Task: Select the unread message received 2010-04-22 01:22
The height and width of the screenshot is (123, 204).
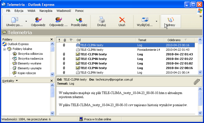Action: coord(126,59)
